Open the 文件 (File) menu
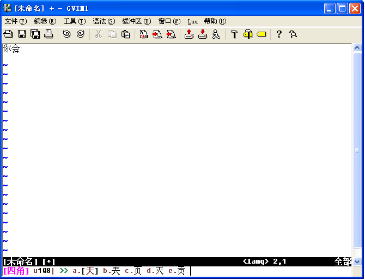 tap(15, 21)
